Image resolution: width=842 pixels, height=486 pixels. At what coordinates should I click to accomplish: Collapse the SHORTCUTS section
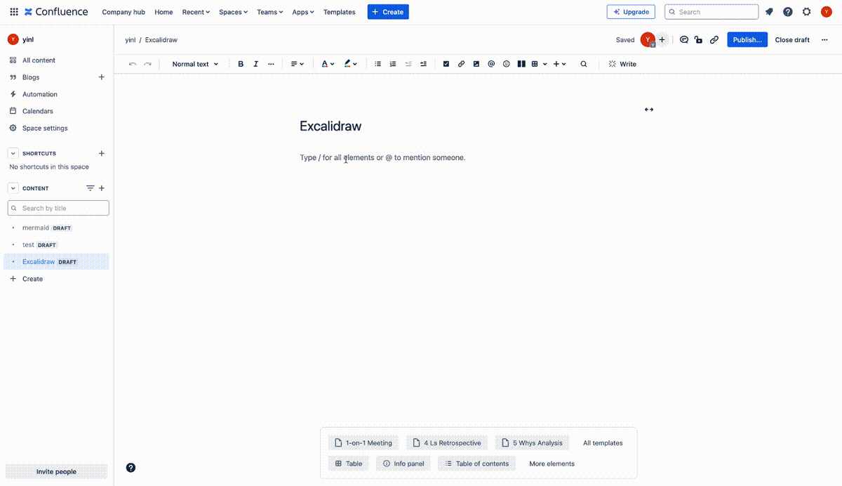(12, 153)
